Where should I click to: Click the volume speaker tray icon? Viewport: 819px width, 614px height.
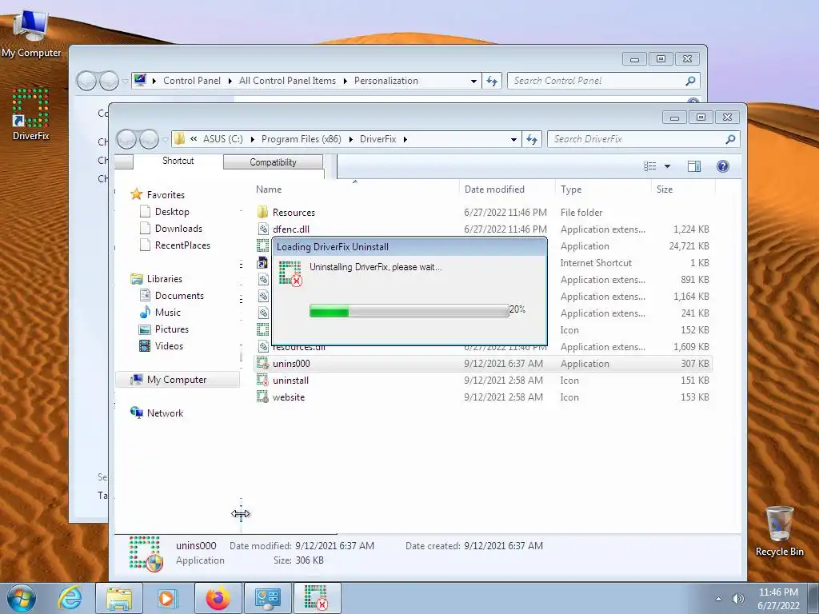click(738, 599)
